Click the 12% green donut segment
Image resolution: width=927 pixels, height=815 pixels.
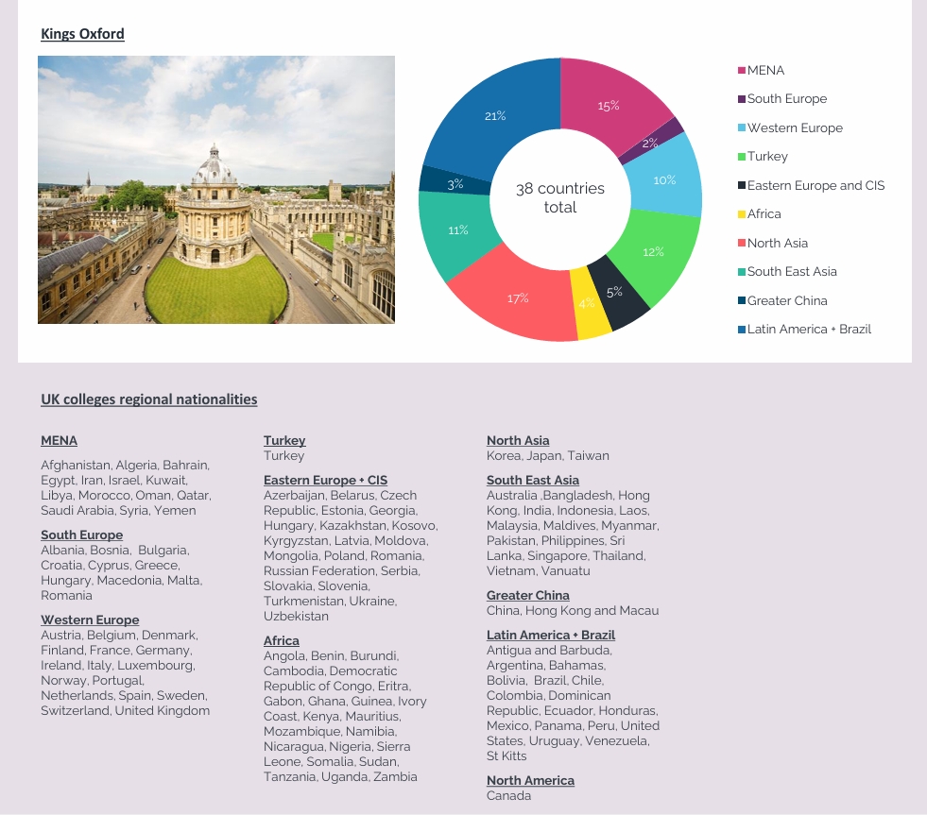(654, 252)
